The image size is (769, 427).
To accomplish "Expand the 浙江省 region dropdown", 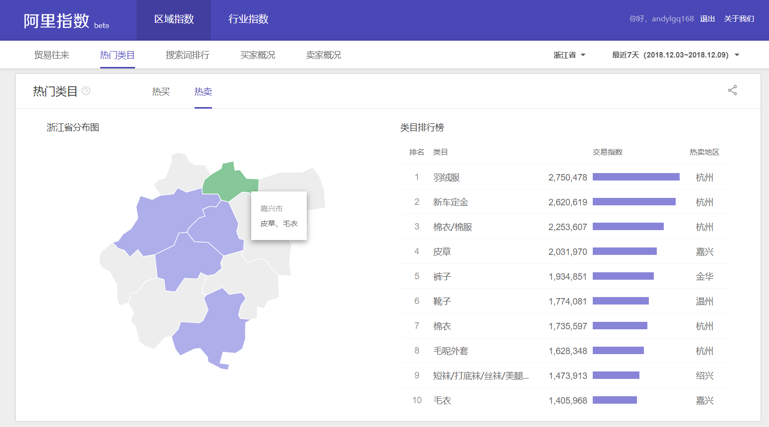I will [569, 55].
